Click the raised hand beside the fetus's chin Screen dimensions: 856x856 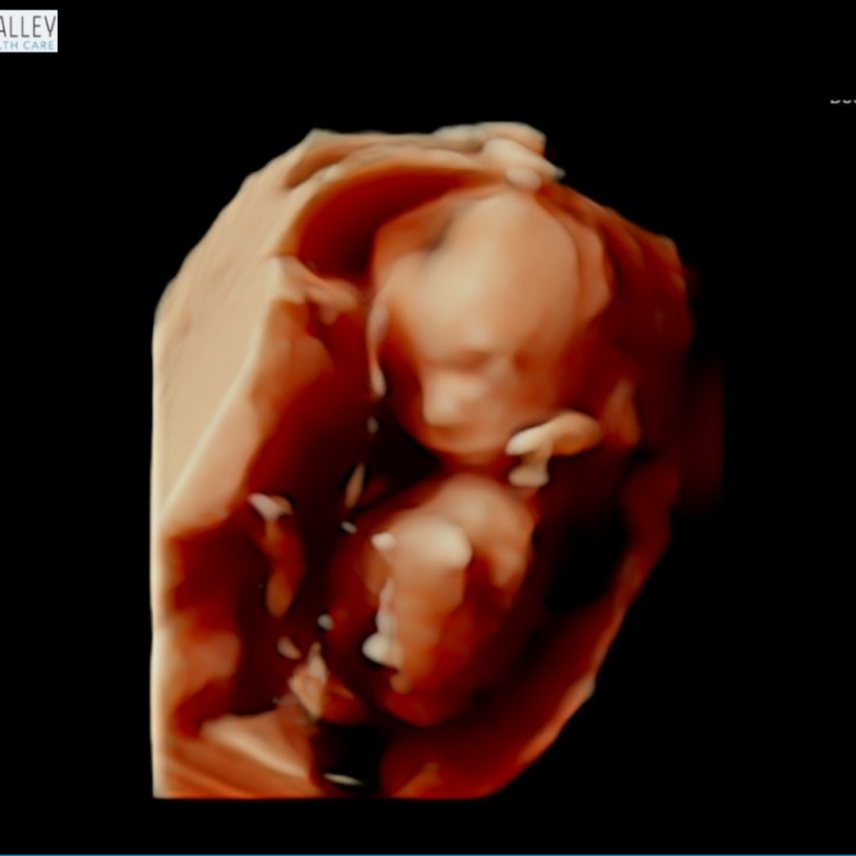point(555,438)
